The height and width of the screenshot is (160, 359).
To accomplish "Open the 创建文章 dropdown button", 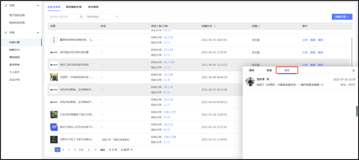I will [342, 17].
